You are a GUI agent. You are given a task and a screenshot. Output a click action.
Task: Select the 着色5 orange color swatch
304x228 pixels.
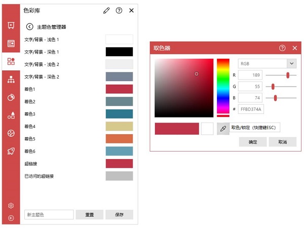pos(119,139)
